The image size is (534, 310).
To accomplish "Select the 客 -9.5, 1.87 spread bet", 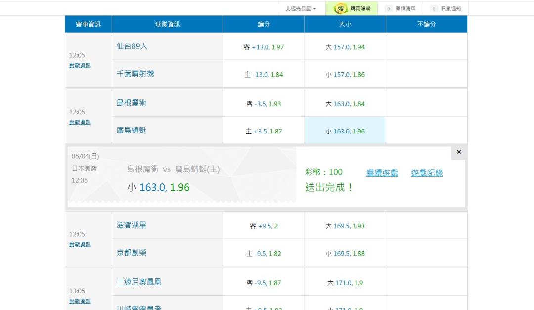I will pos(264,283).
